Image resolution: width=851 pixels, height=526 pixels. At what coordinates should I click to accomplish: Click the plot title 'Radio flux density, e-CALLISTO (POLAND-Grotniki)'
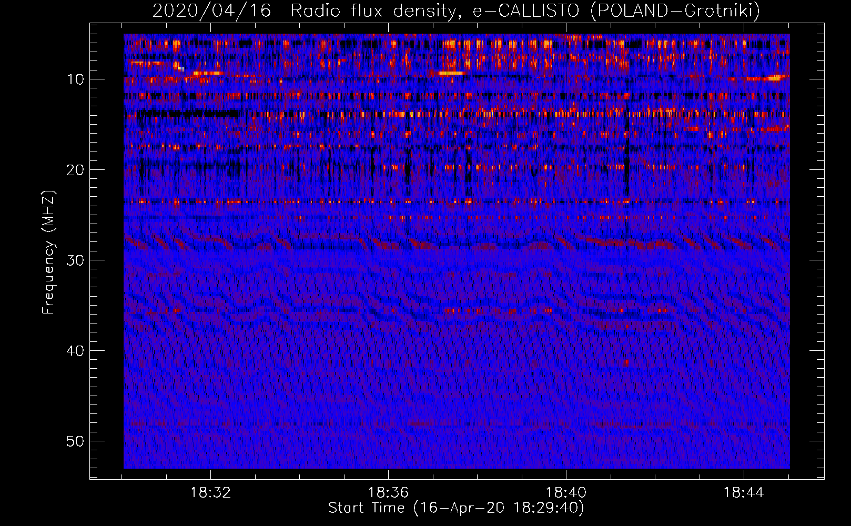(525, 11)
